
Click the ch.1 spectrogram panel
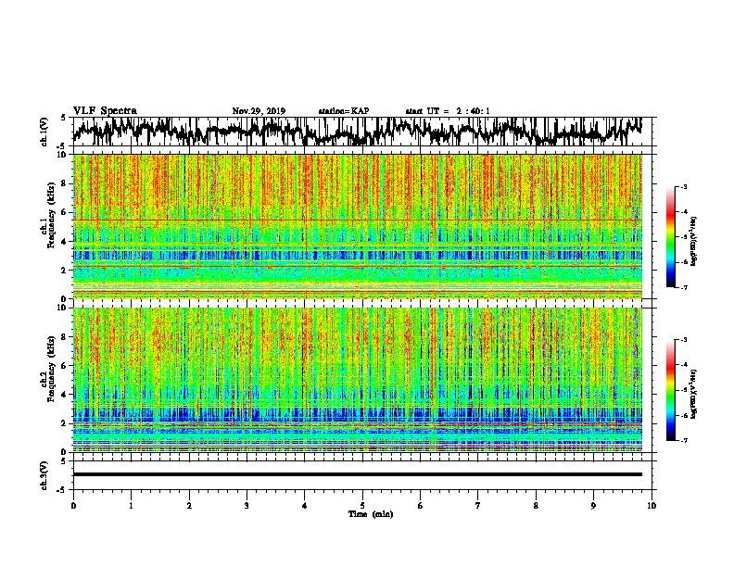click(x=358, y=226)
